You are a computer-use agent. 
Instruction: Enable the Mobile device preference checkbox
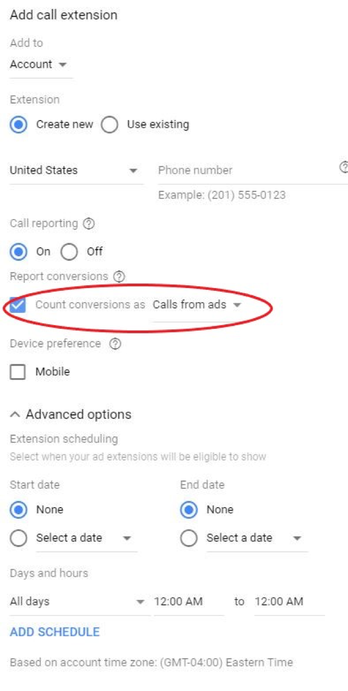18,372
